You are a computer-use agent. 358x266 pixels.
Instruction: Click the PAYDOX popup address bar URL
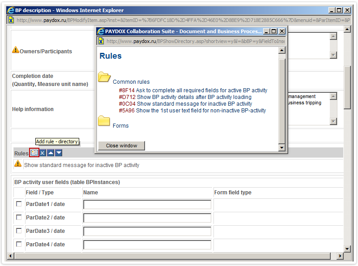tap(196, 41)
